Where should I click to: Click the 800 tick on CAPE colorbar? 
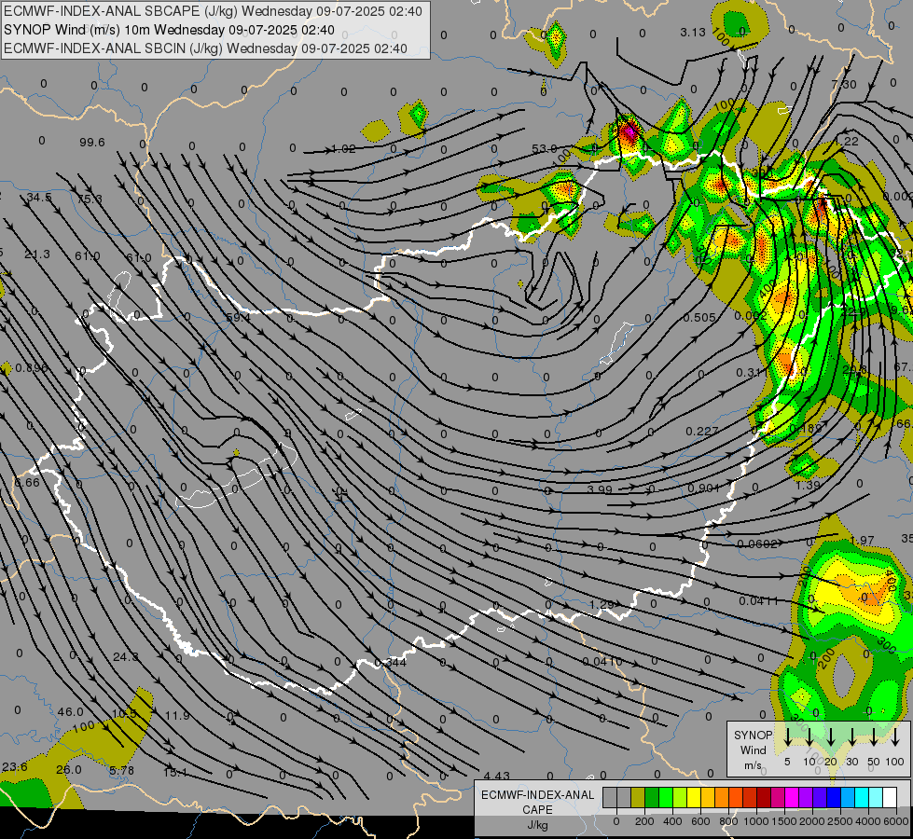tap(728, 821)
